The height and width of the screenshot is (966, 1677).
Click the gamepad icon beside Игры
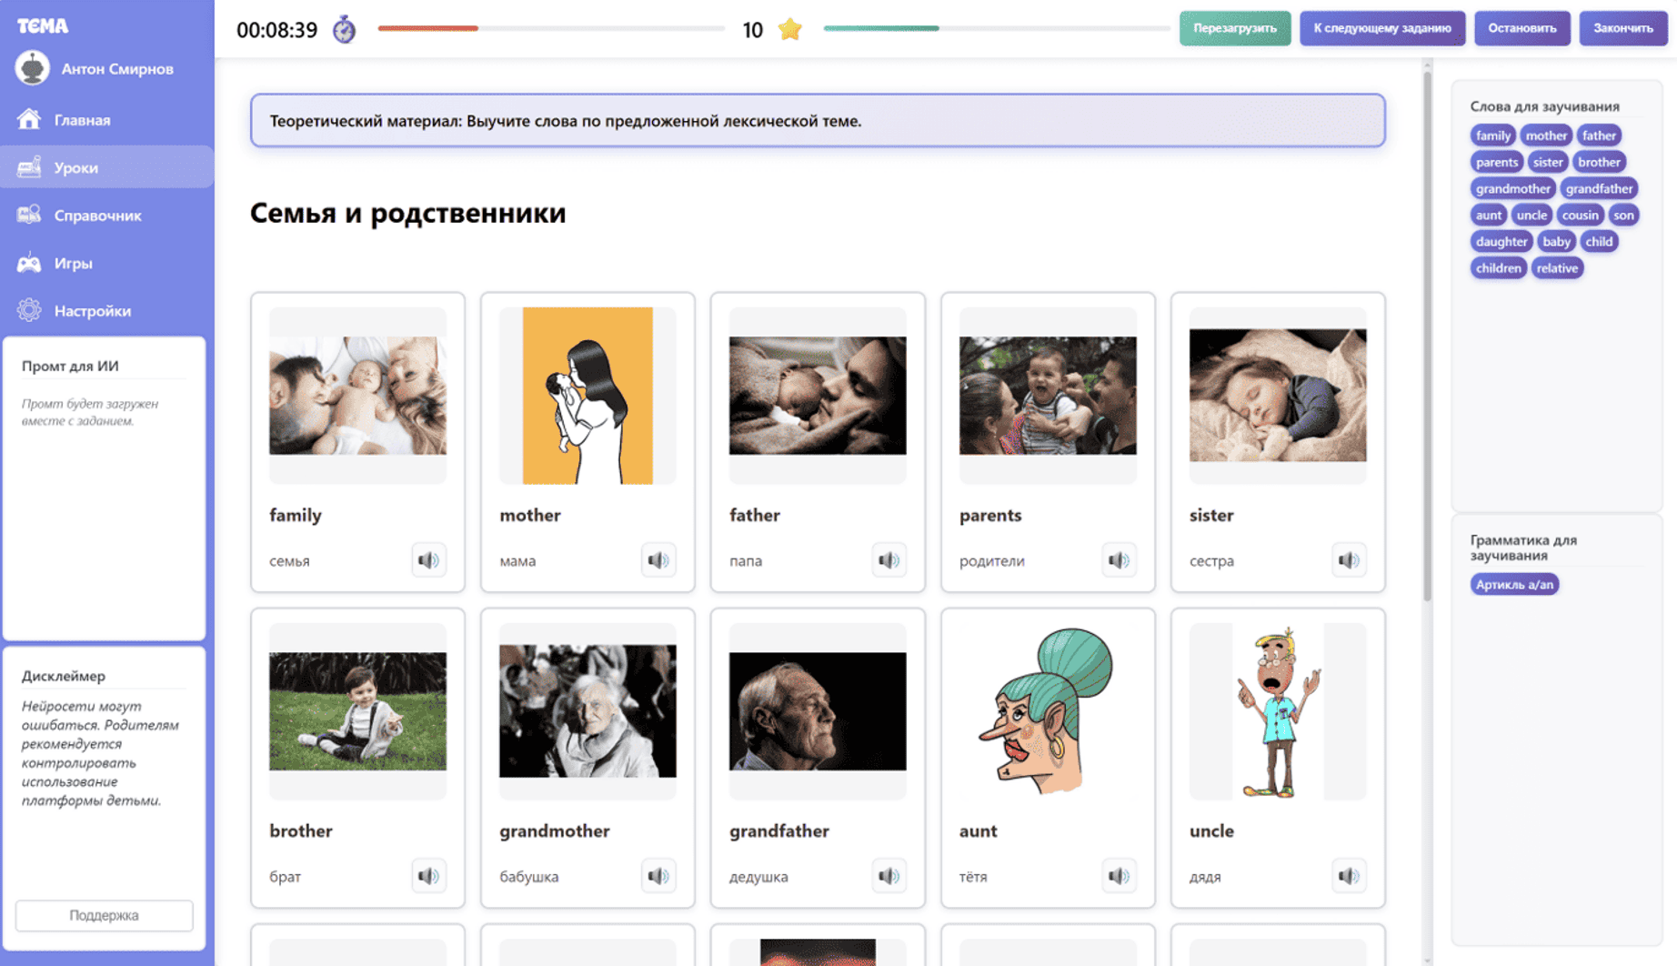29,263
